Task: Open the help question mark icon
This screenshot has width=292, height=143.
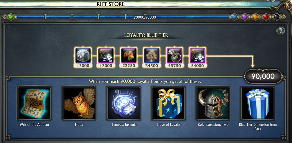Action: pos(281,31)
